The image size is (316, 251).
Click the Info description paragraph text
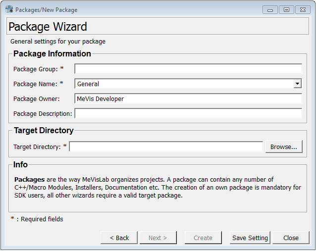point(156,187)
